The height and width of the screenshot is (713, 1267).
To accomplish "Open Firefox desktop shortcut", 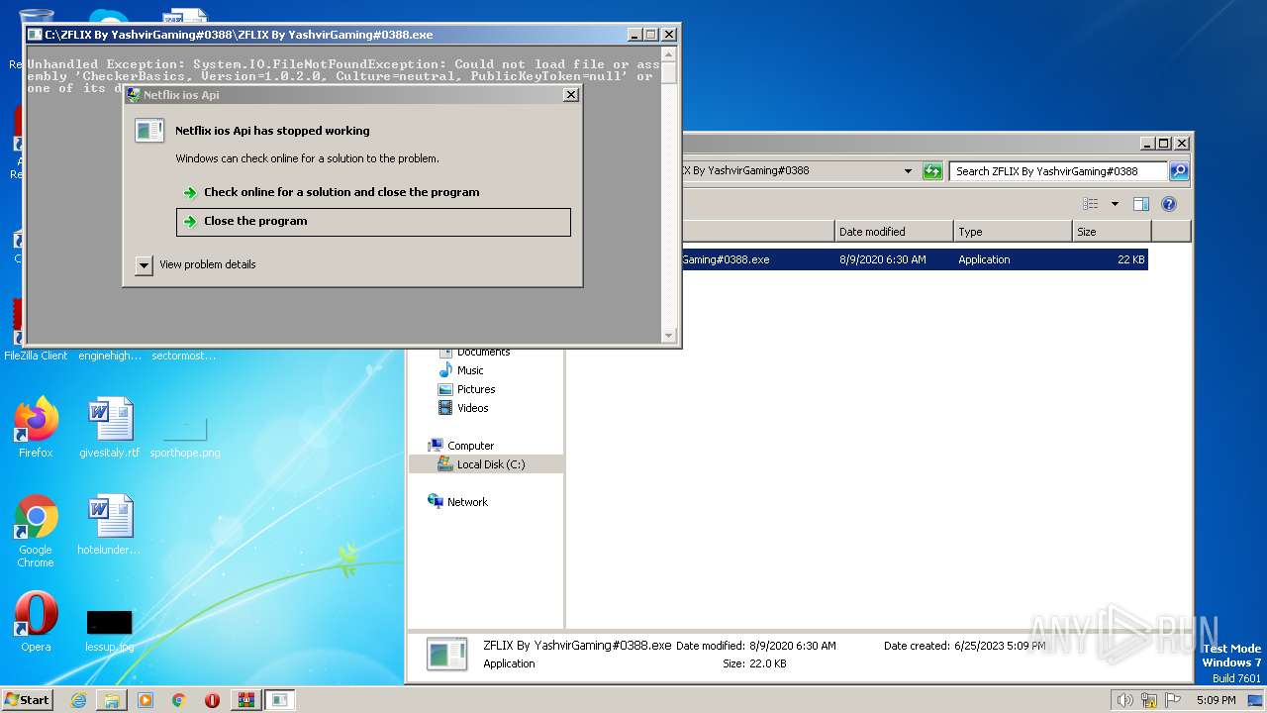I will 36,428.
